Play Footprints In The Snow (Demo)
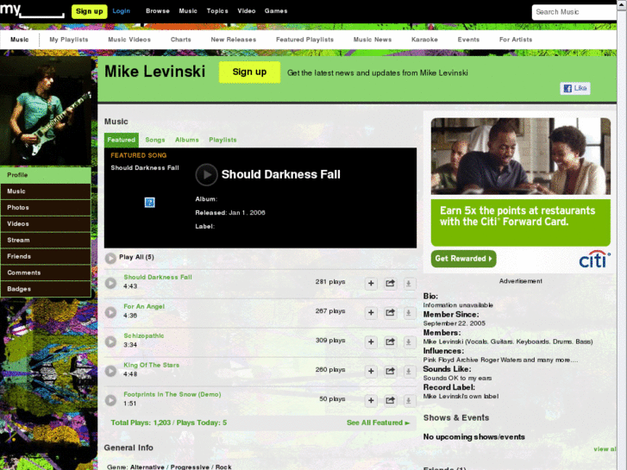 110,400
